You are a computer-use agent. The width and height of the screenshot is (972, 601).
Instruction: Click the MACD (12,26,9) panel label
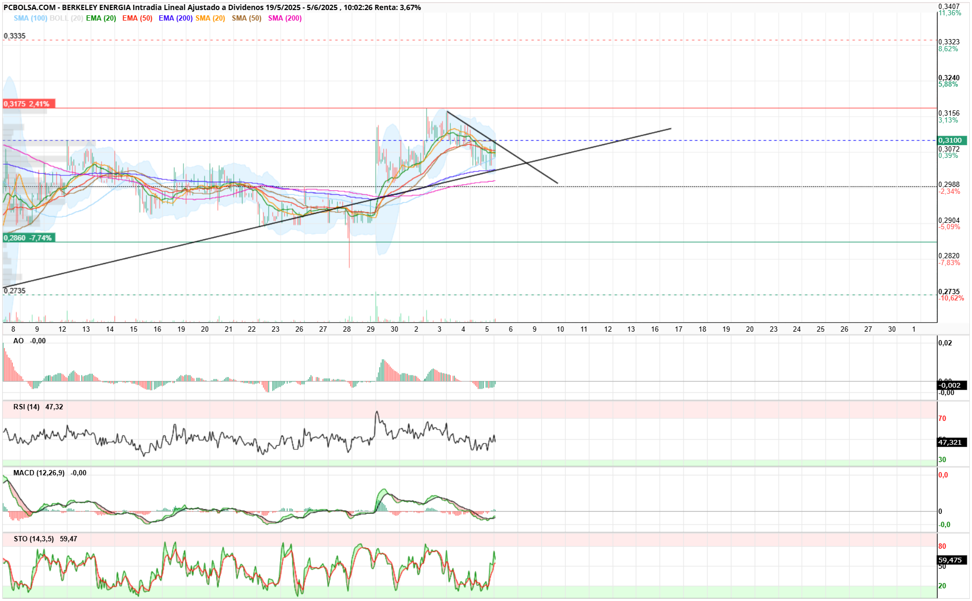[39, 473]
